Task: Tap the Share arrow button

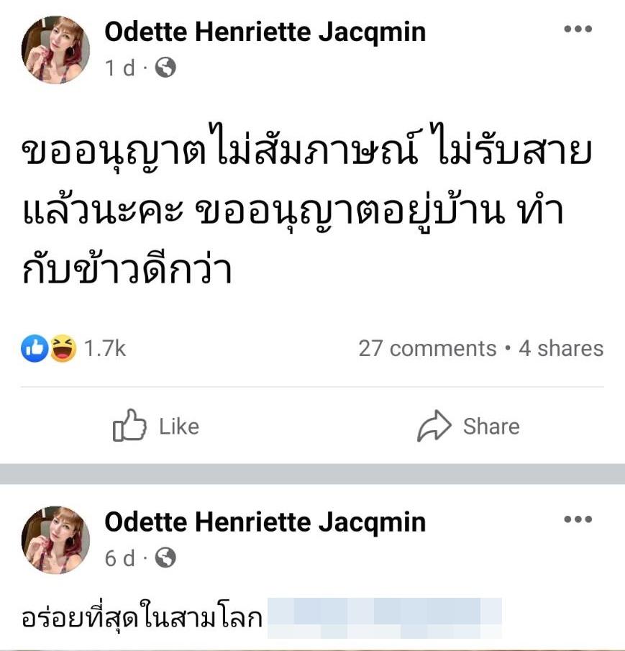Action: [x=468, y=427]
